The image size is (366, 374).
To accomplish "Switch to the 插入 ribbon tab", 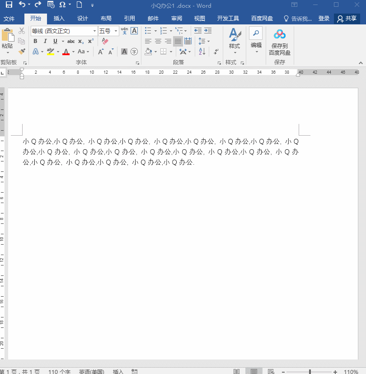I will click(59, 19).
